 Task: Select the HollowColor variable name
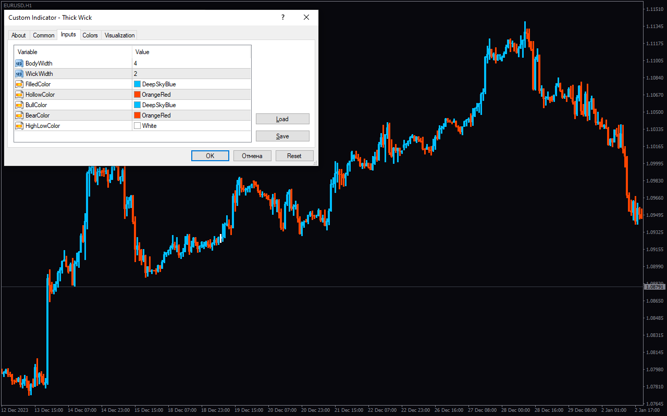40,95
